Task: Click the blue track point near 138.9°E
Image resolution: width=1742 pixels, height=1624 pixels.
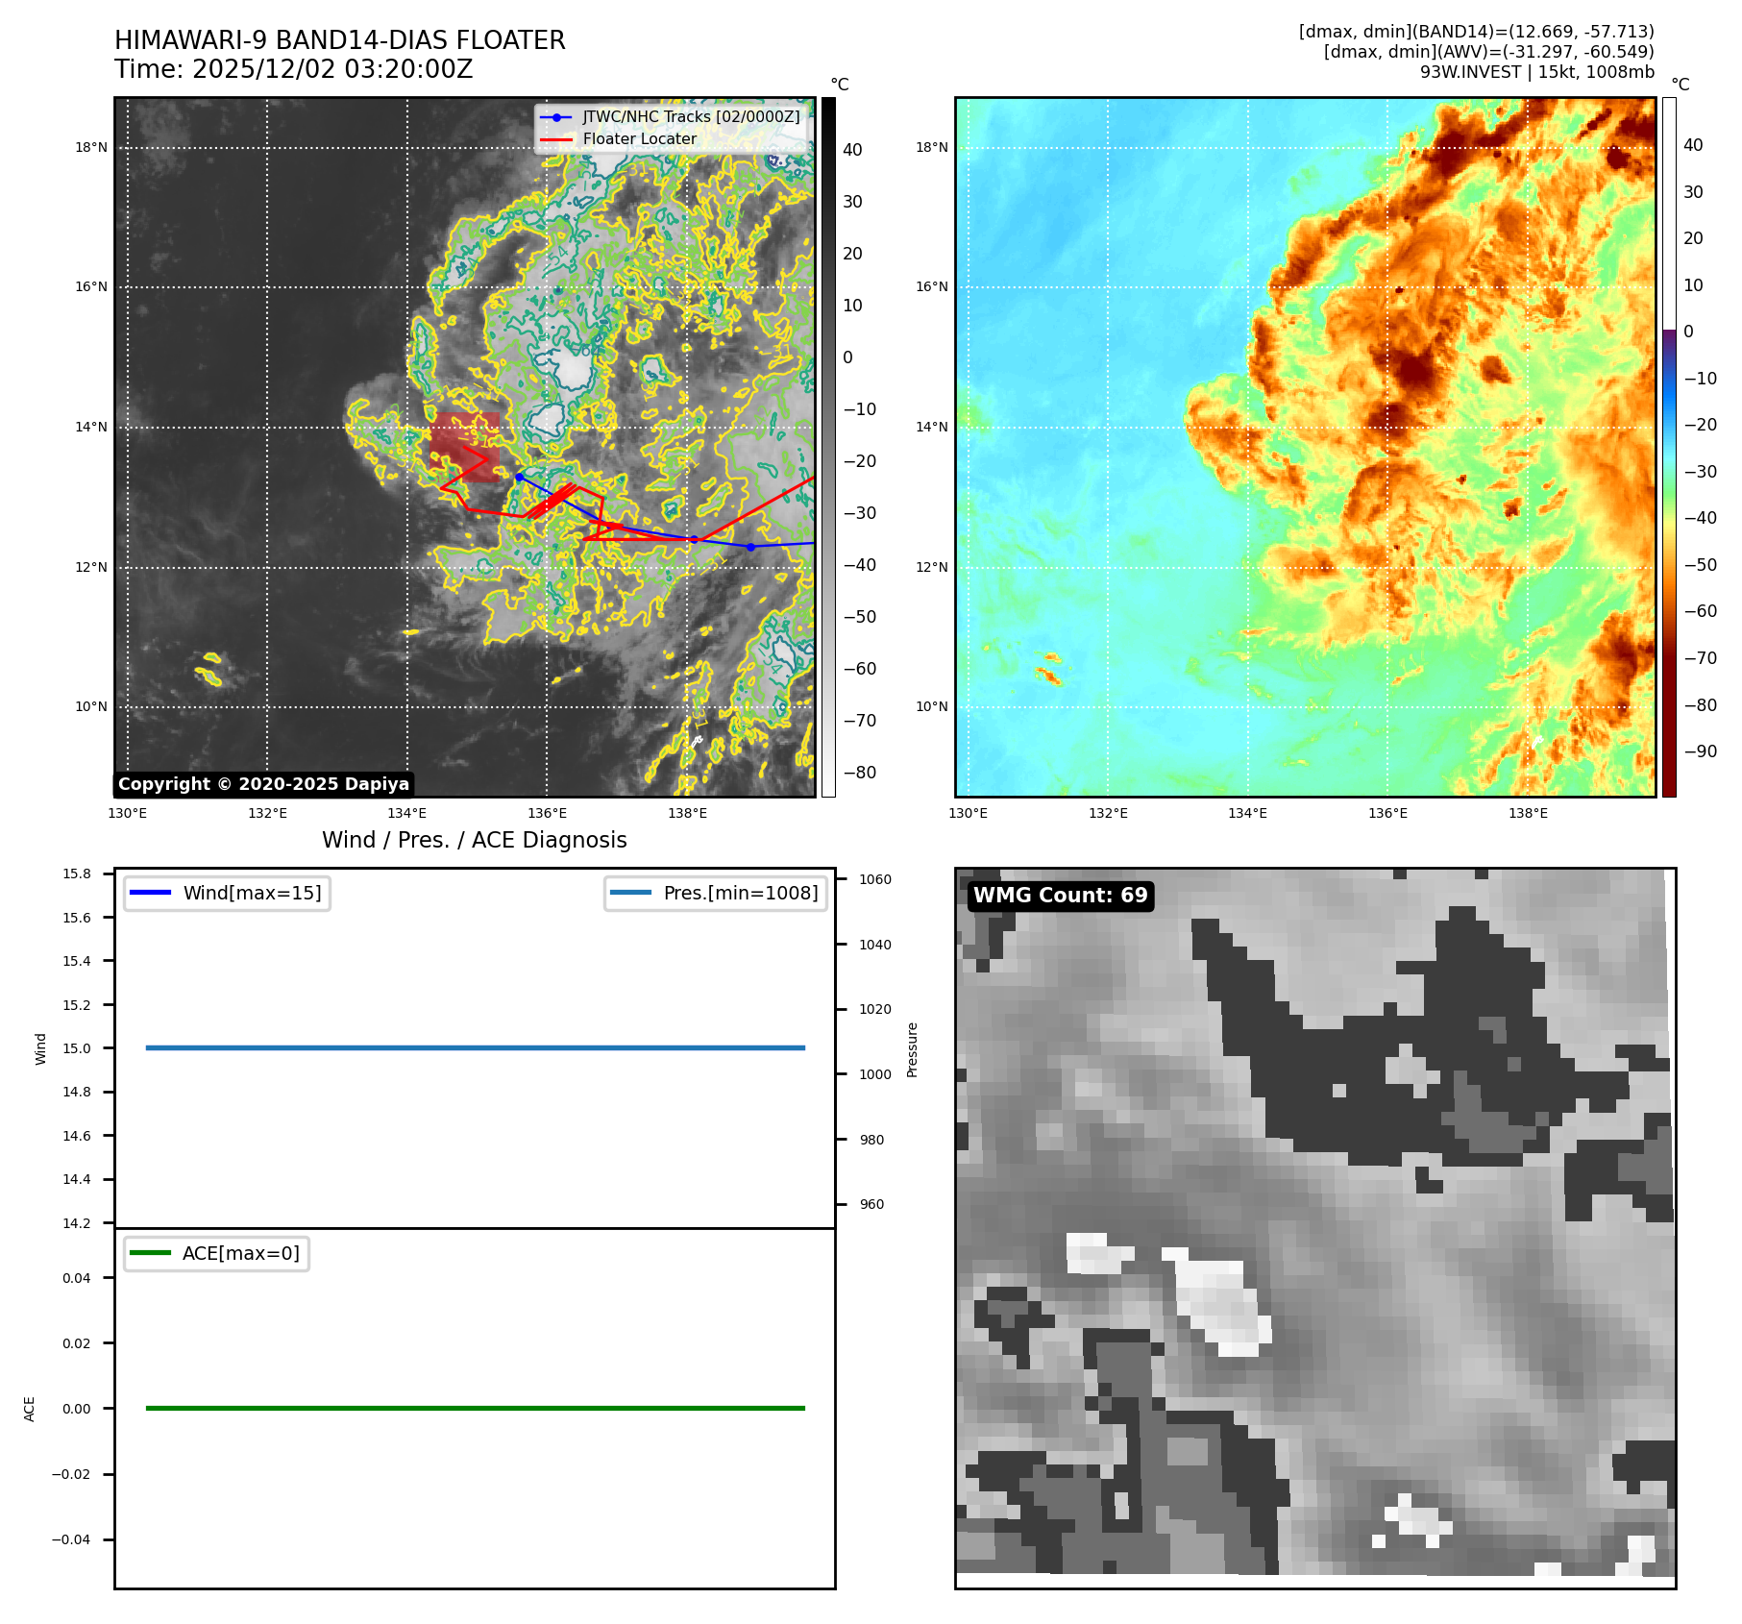Action: pos(750,547)
